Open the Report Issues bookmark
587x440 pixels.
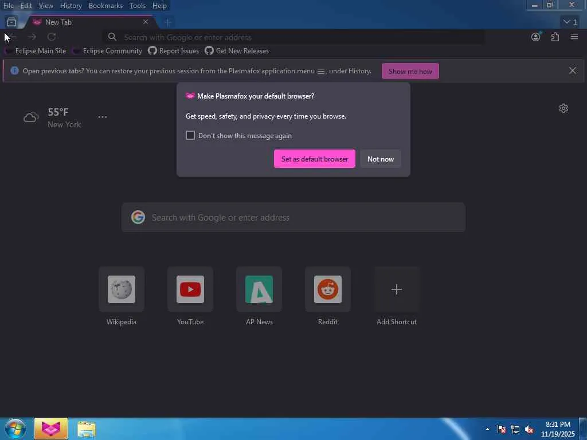(x=174, y=51)
